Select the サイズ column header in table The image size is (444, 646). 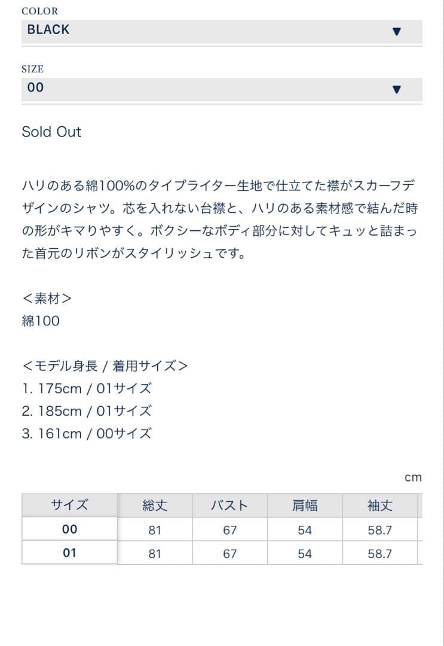[x=69, y=505]
